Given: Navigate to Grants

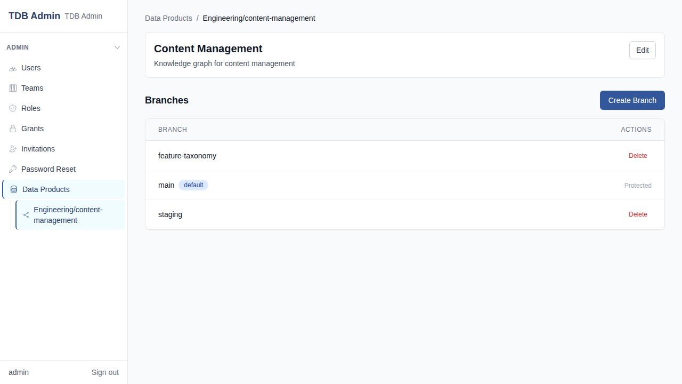Looking at the screenshot, I should click(63, 129).
